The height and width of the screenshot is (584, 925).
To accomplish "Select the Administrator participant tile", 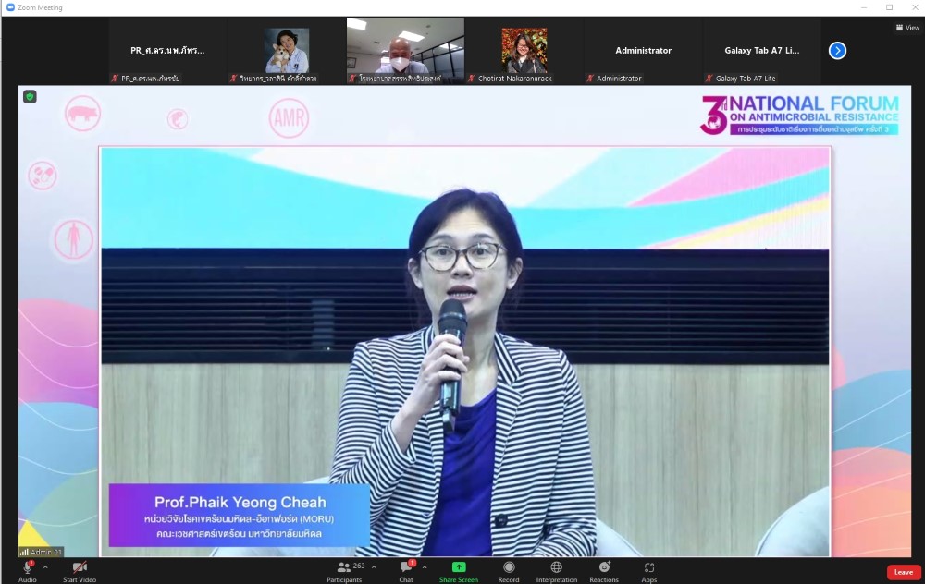I will [x=643, y=51].
